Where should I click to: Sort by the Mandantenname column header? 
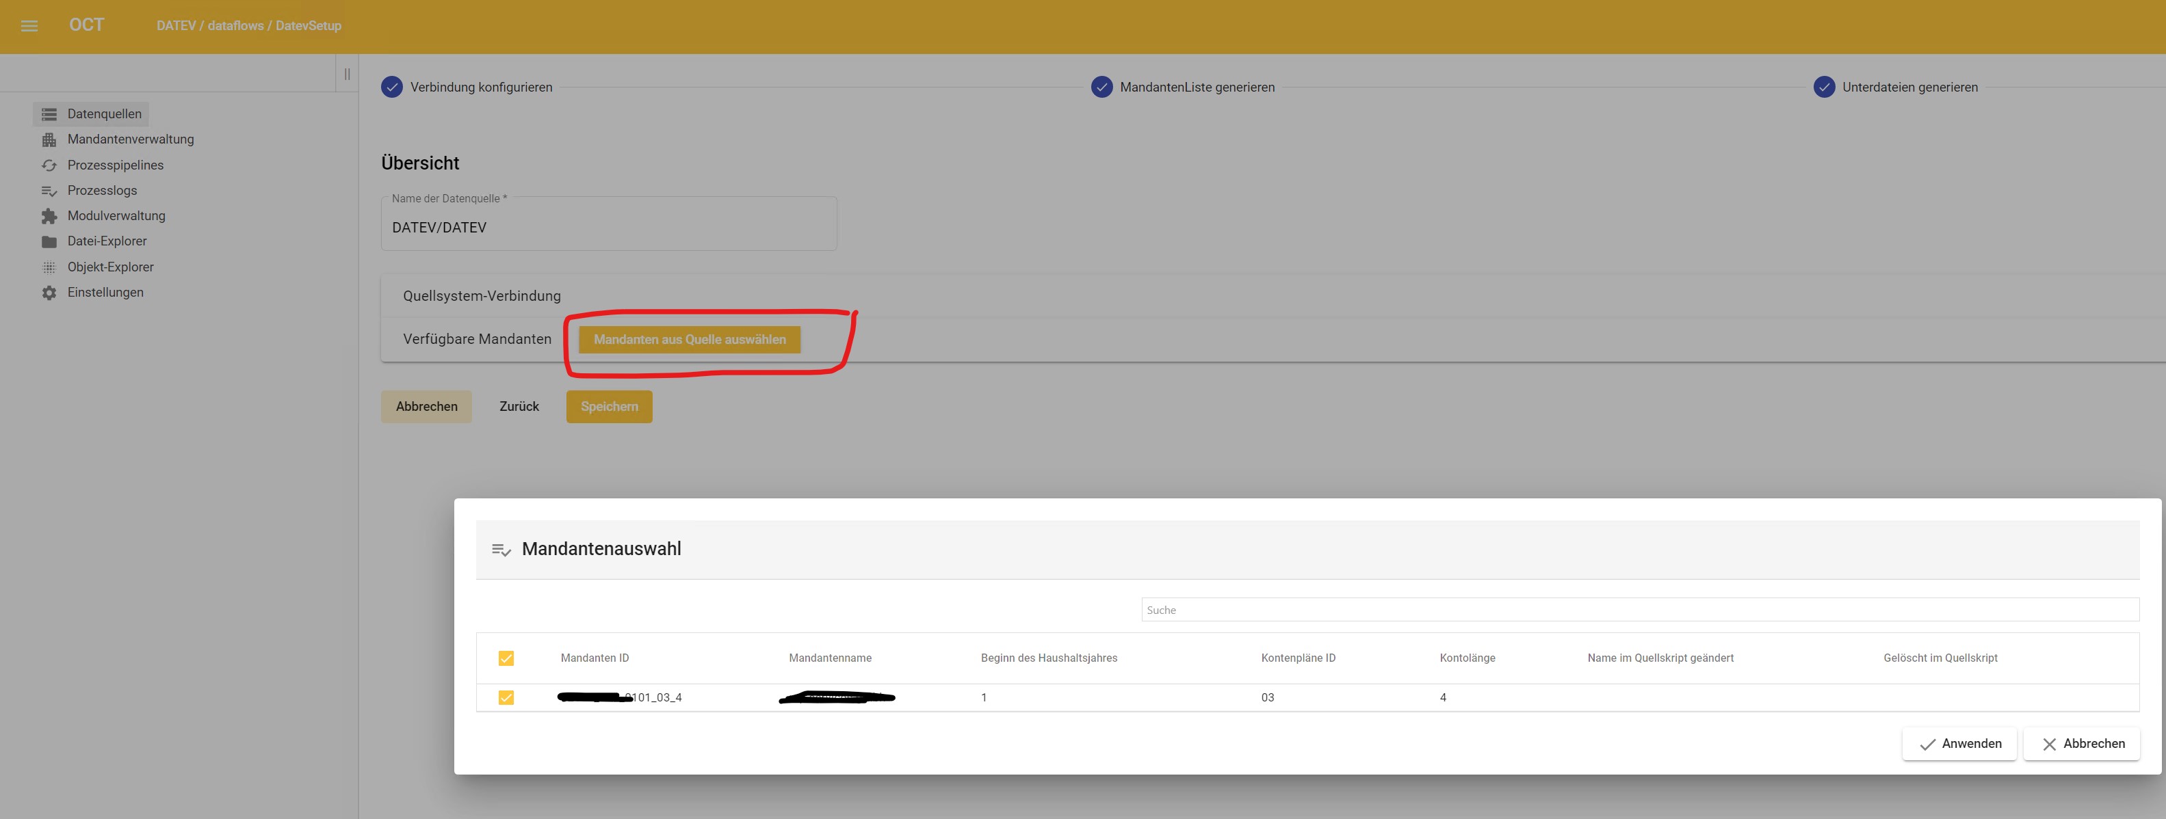830,658
